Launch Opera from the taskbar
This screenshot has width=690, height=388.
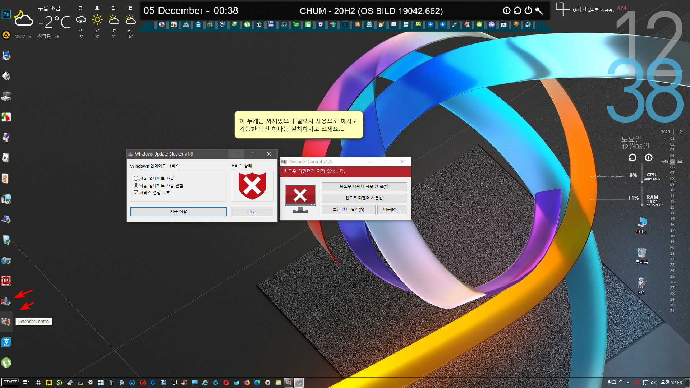pyautogui.click(x=226, y=383)
